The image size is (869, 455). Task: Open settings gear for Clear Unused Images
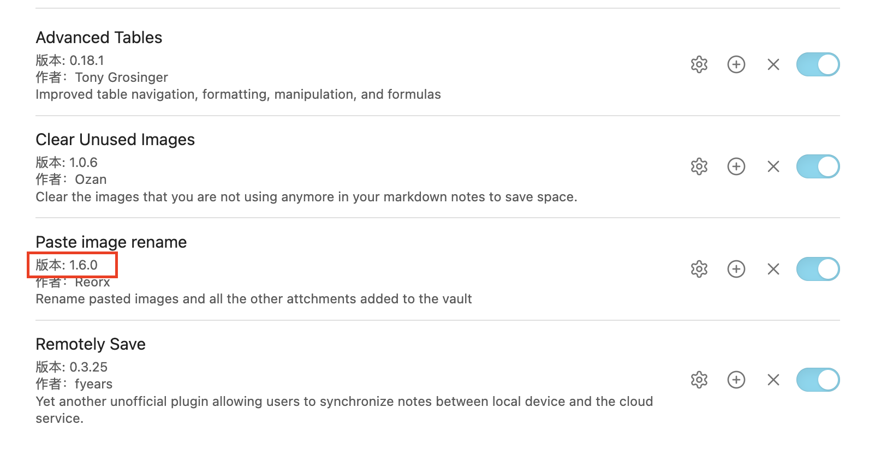click(699, 166)
